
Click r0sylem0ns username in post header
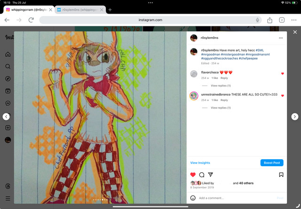209,38
